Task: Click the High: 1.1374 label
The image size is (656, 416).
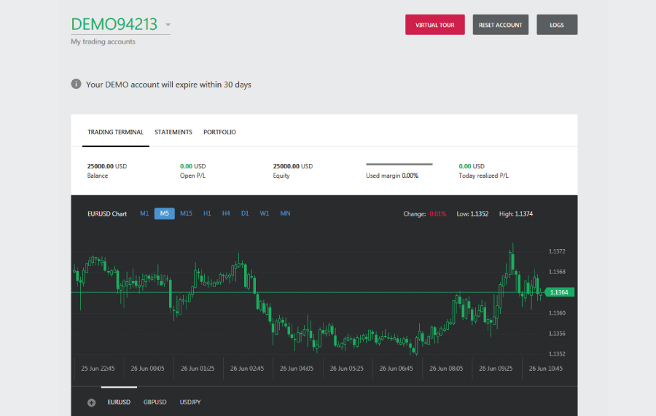Action: [516, 213]
